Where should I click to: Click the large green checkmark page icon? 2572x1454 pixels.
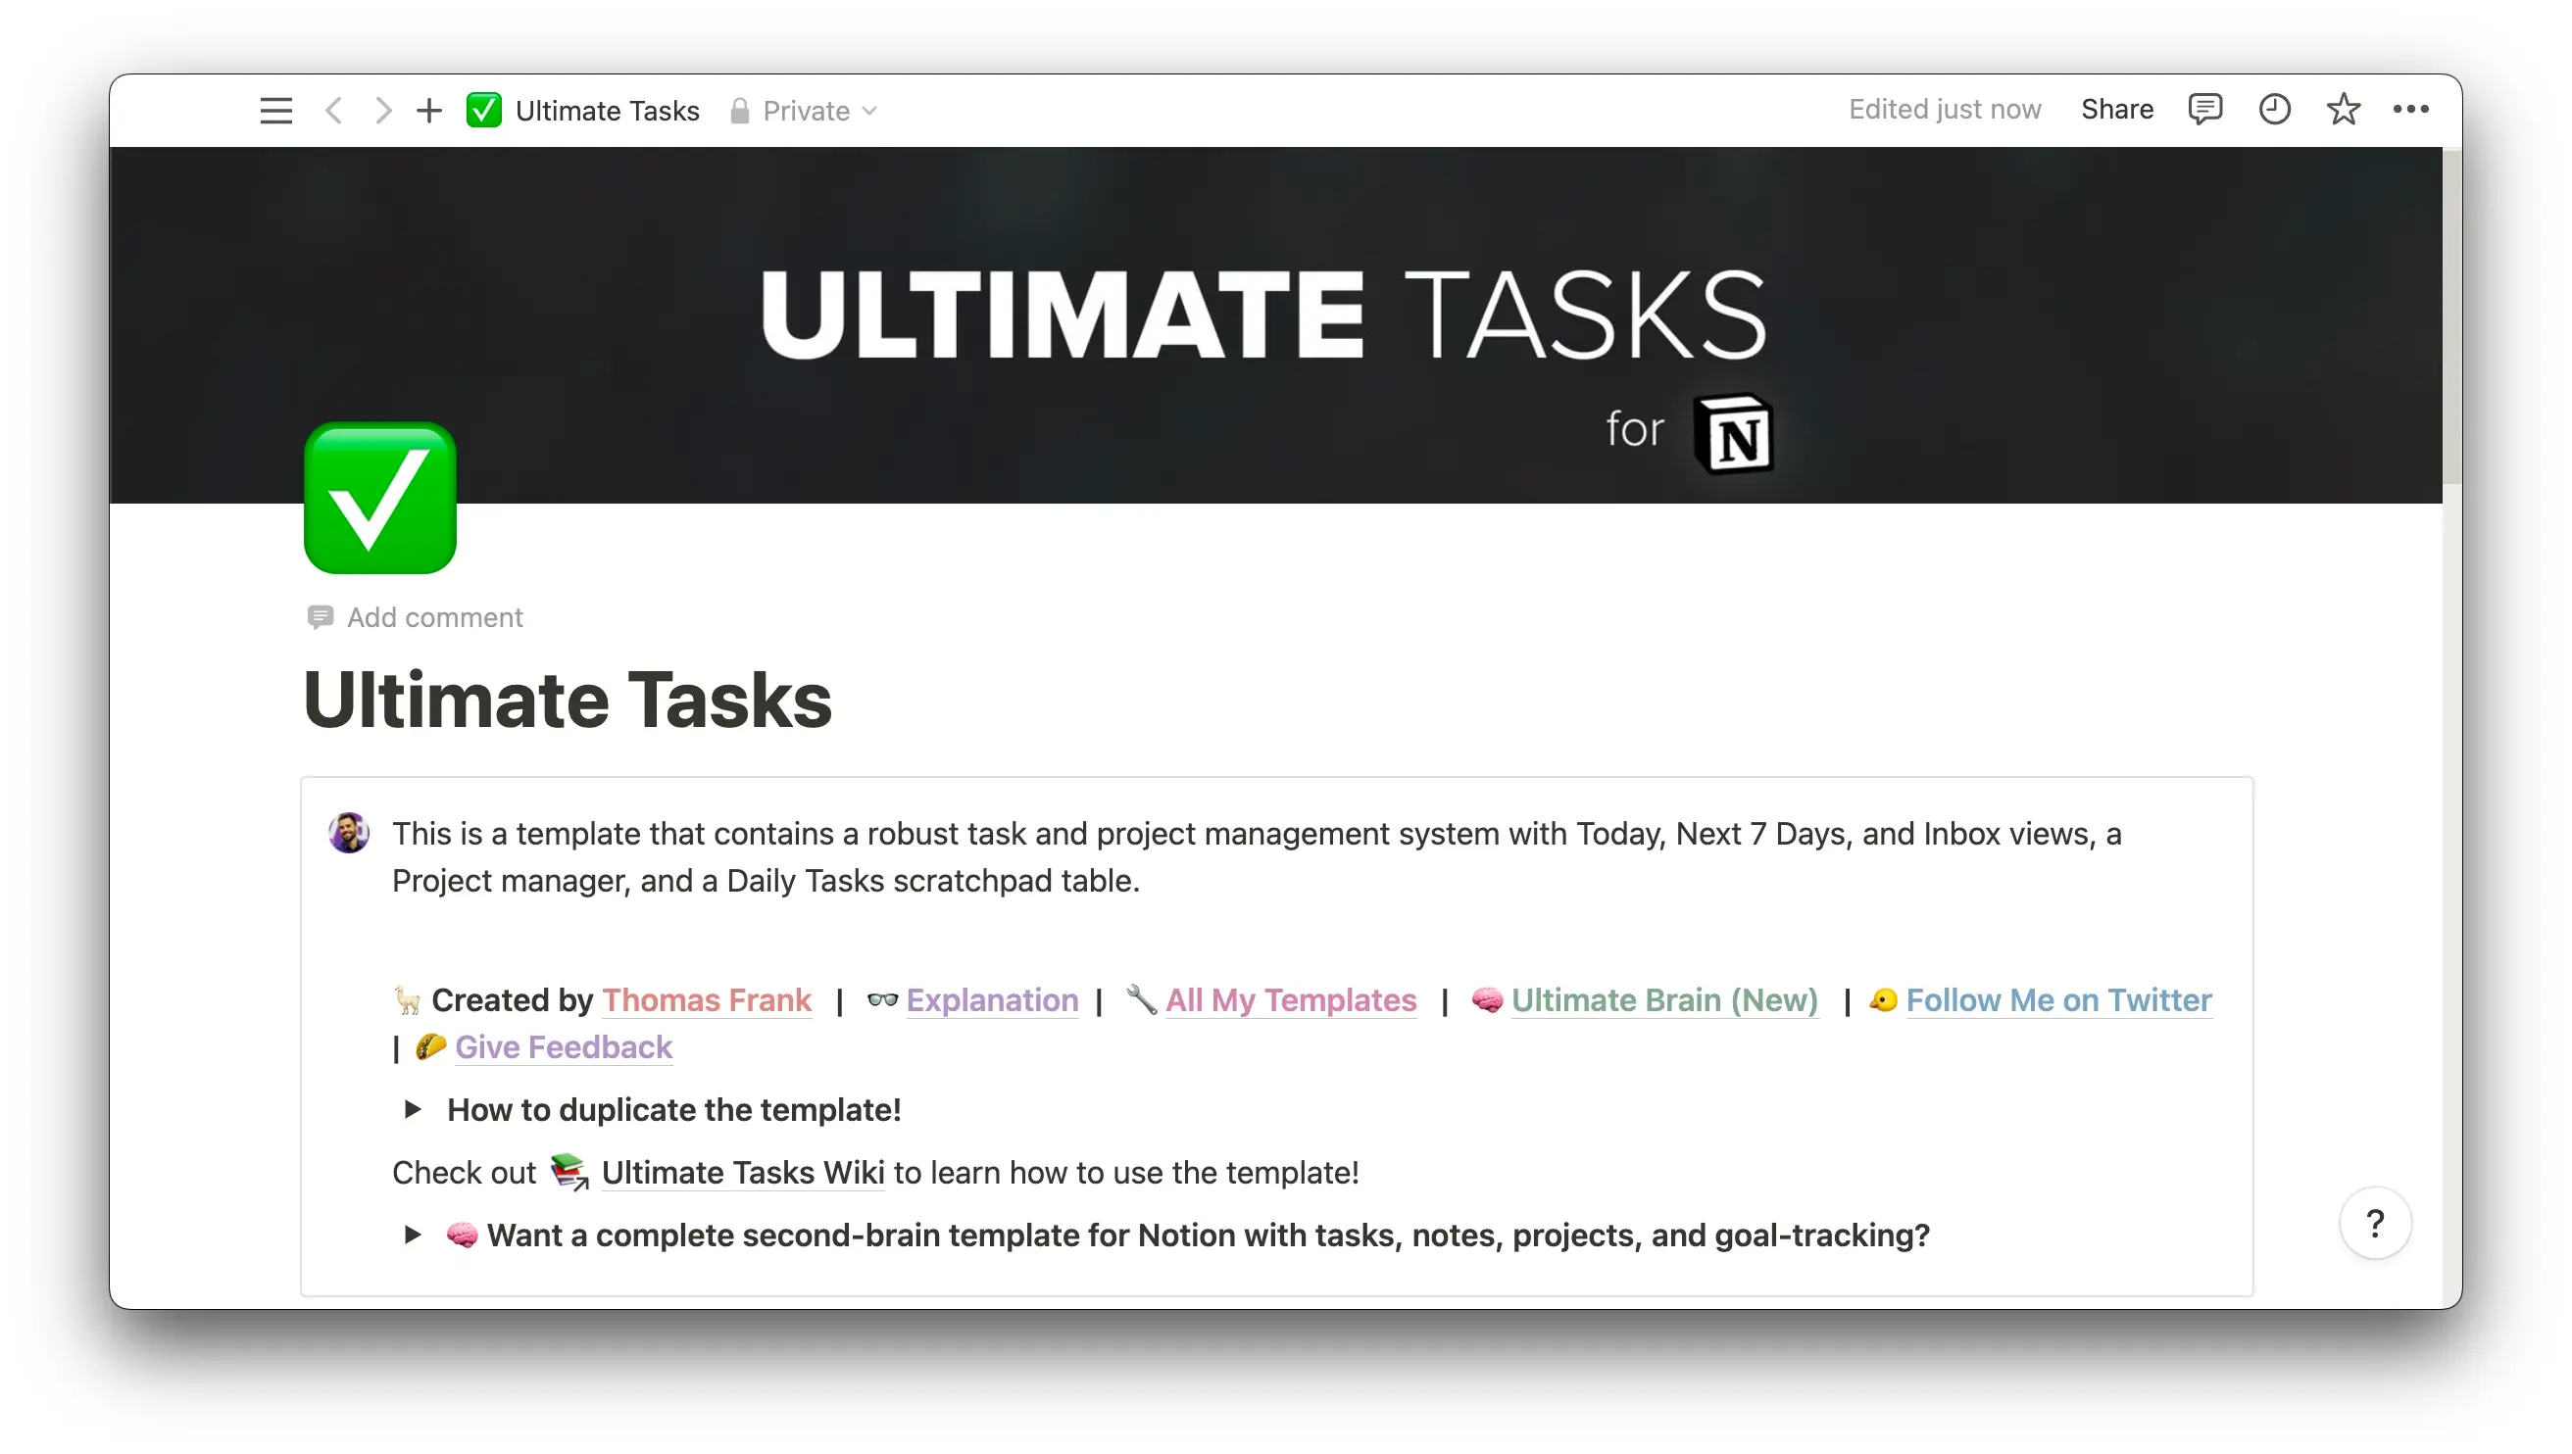coord(379,498)
